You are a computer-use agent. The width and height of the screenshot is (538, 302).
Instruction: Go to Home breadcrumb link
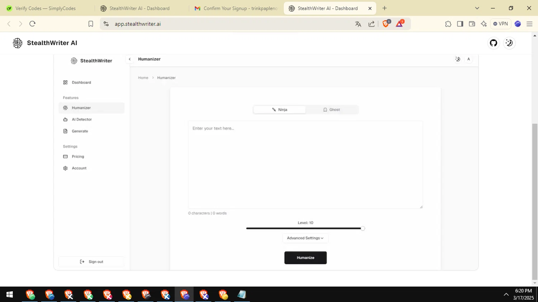[x=143, y=78]
